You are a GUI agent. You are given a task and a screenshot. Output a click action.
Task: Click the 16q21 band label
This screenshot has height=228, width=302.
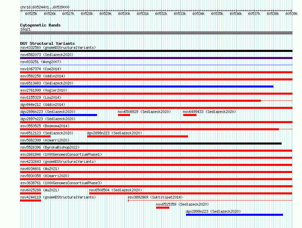click(x=25, y=29)
